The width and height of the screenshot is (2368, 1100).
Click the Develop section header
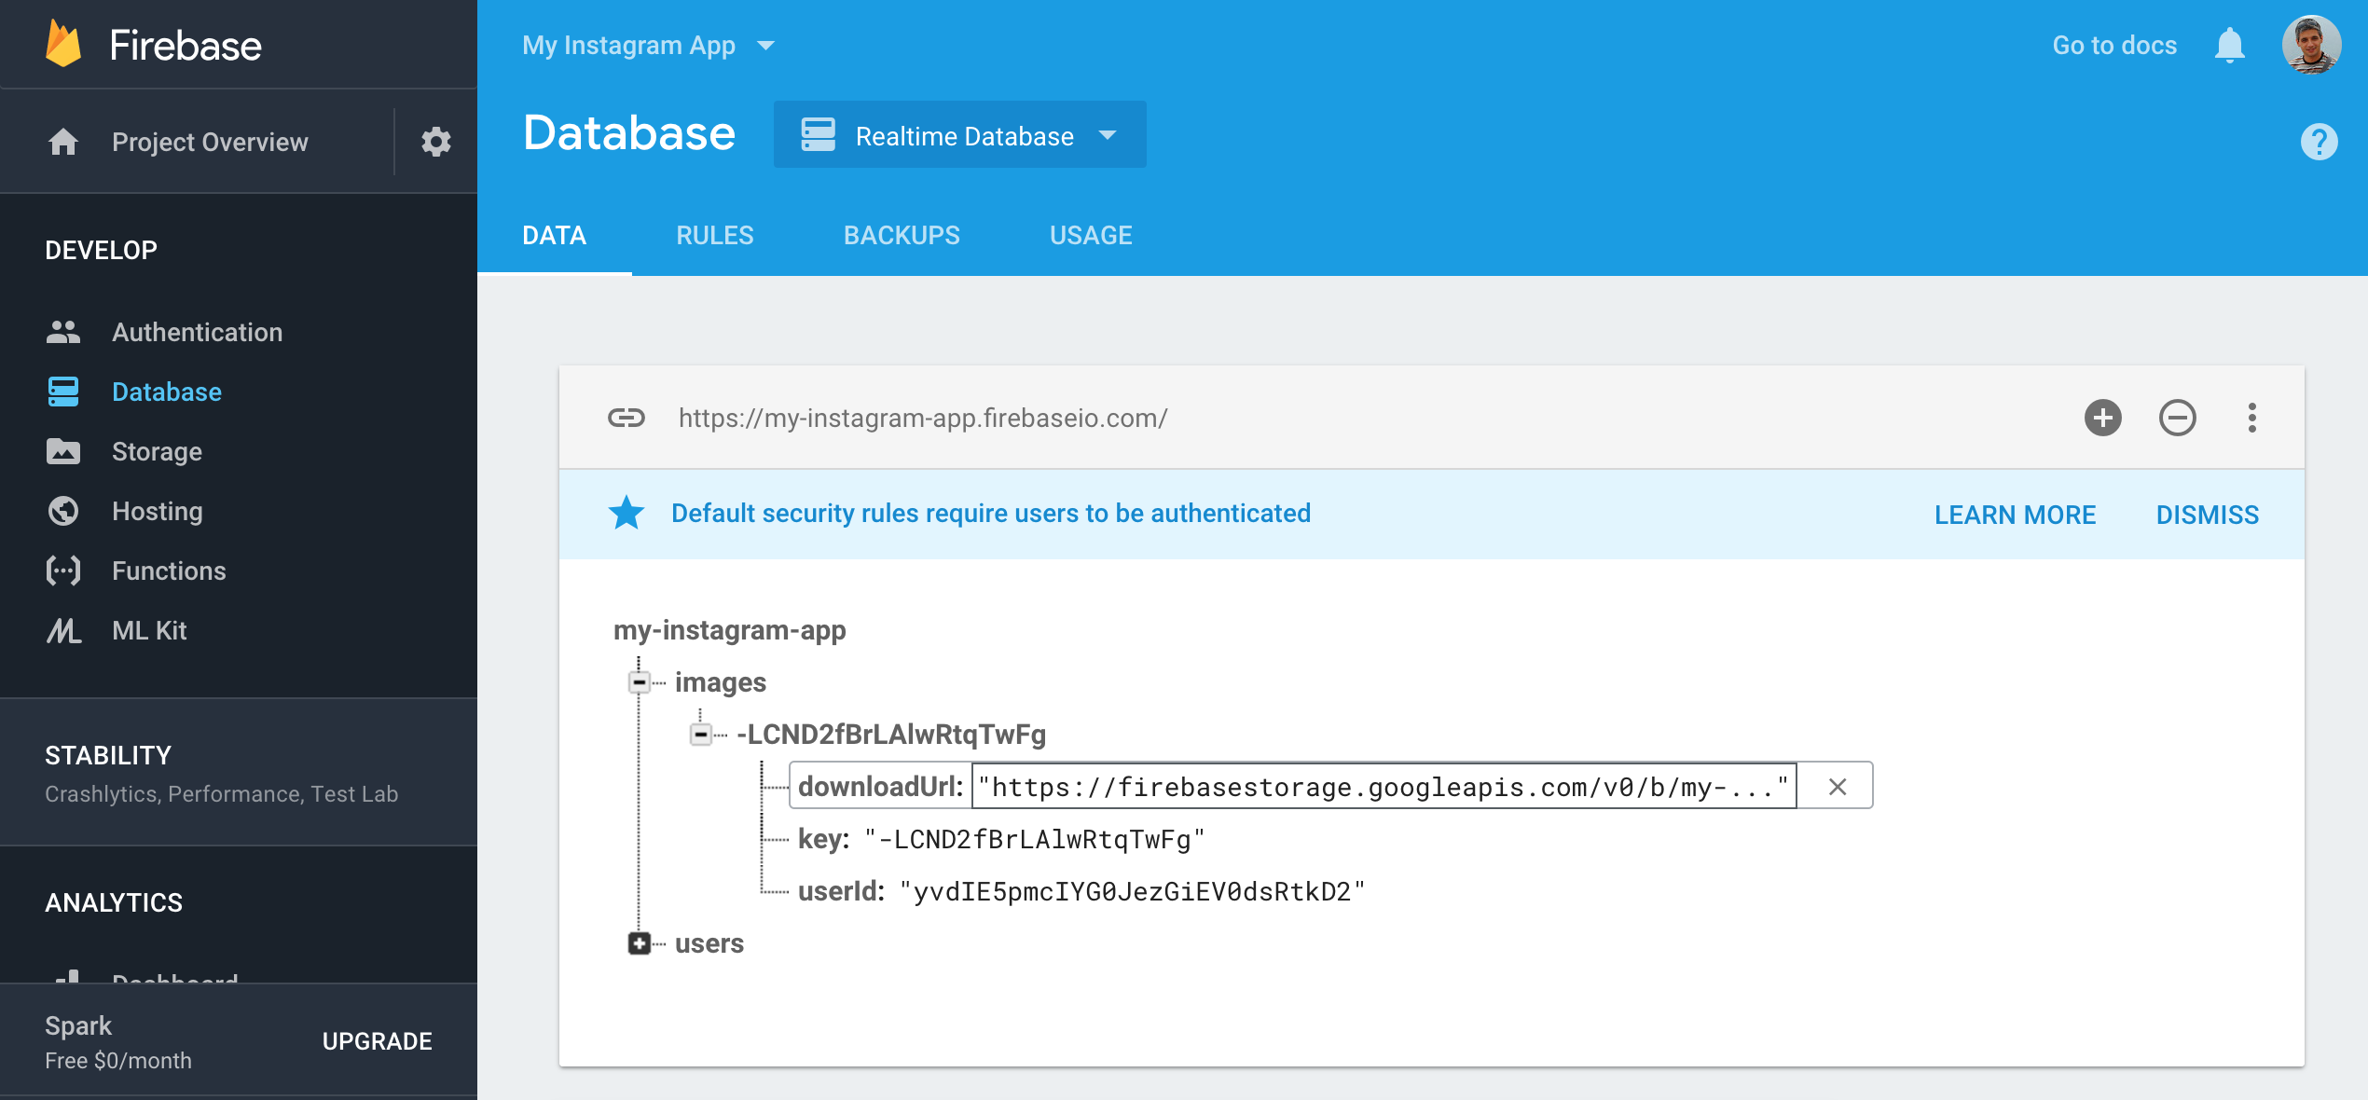pyautogui.click(x=101, y=250)
